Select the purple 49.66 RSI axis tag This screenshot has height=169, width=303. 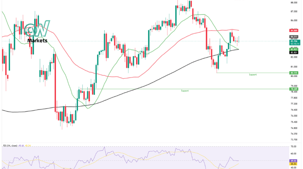click(x=293, y=161)
